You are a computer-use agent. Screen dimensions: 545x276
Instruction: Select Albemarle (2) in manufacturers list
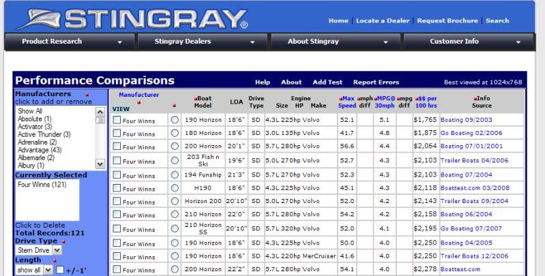click(36, 157)
